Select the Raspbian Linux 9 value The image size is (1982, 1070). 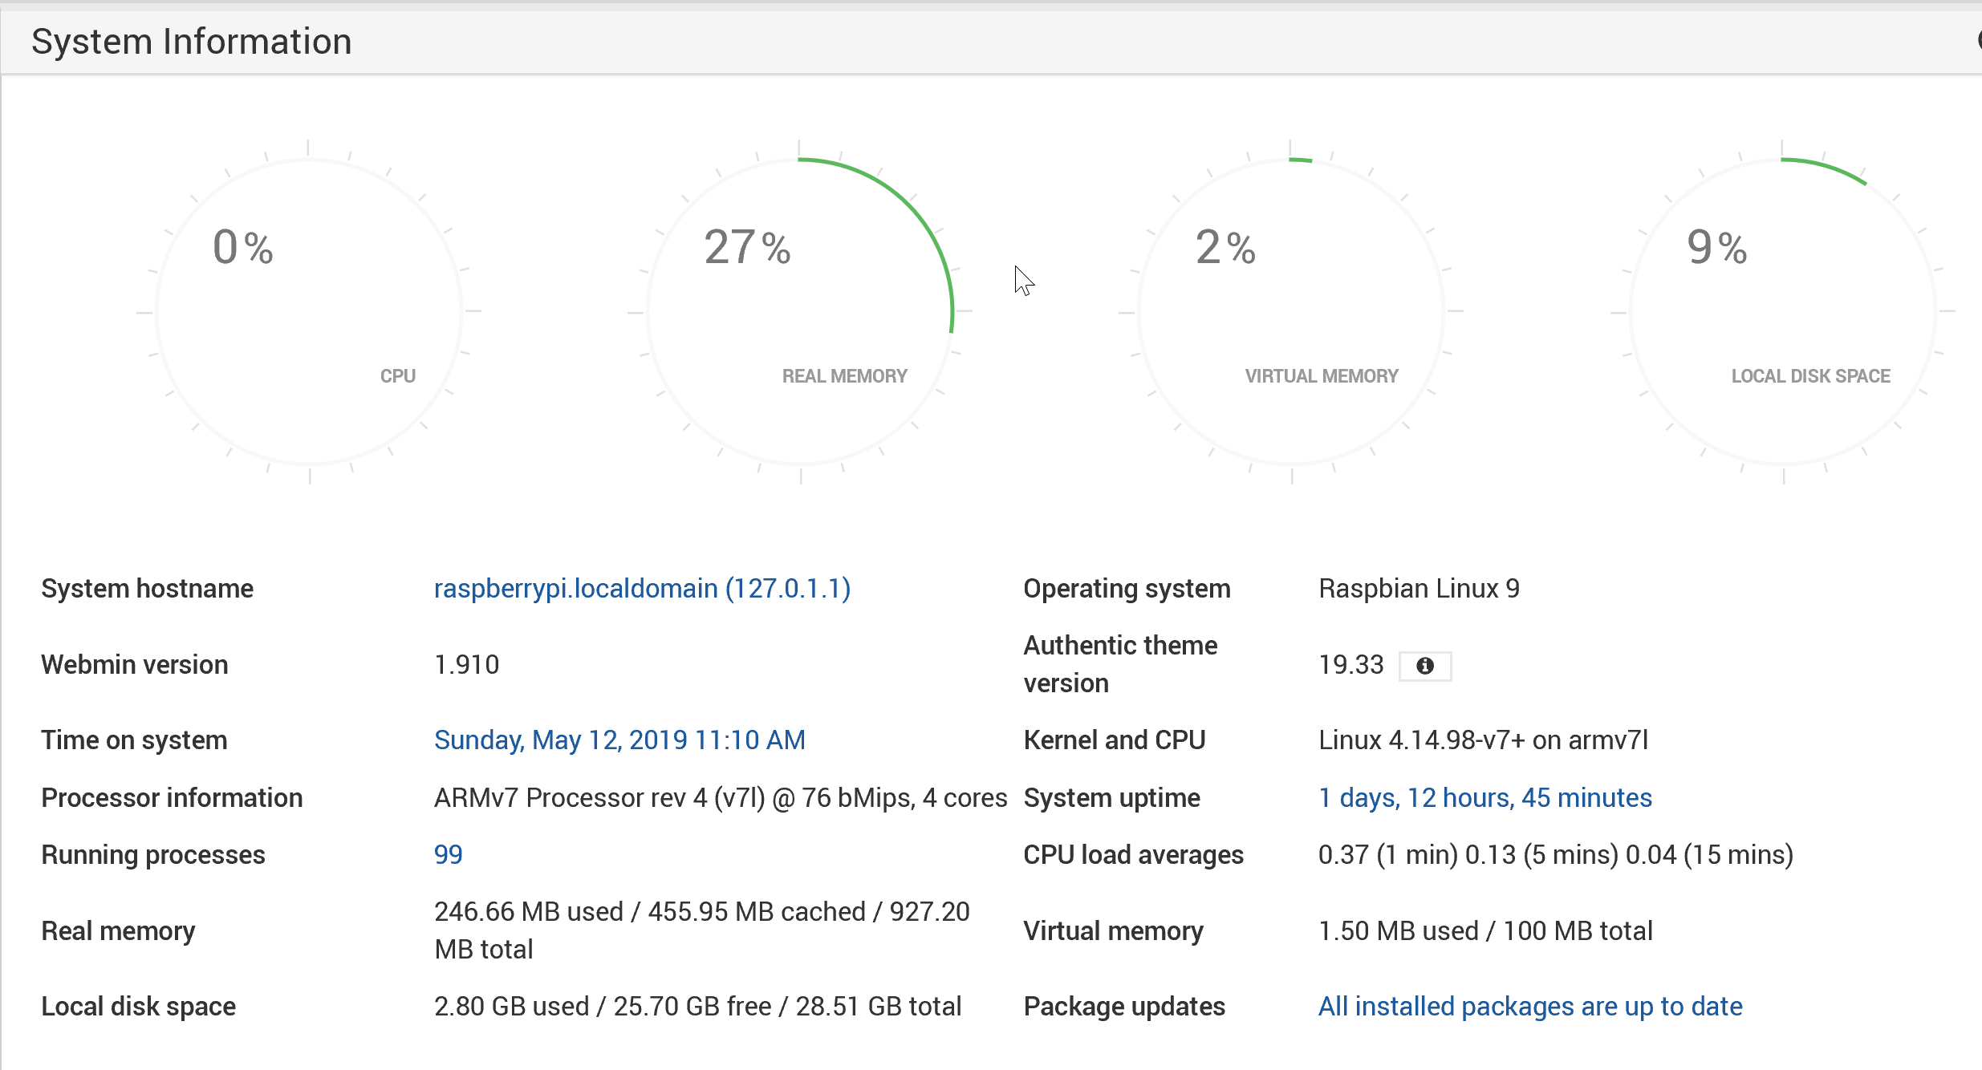[x=1419, y=589]
